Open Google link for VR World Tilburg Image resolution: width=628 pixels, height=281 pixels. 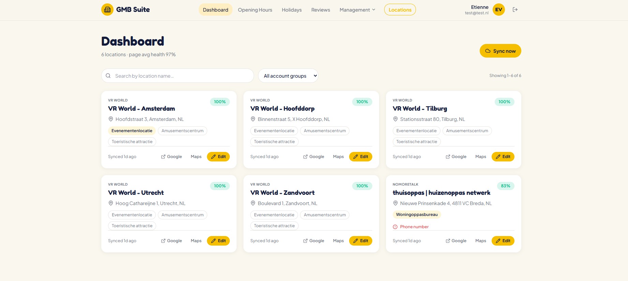click(x=456, y=157)
